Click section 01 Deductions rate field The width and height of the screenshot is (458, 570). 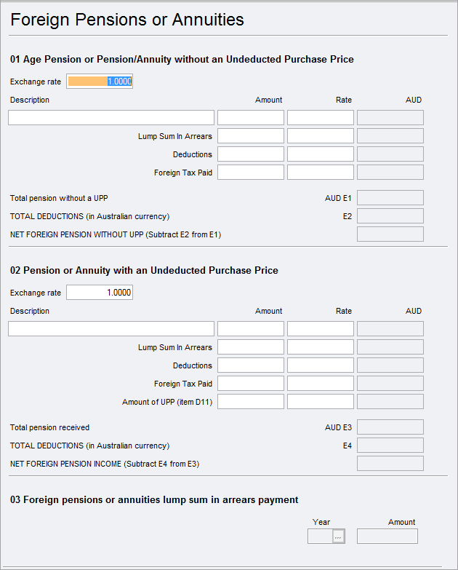321,154
